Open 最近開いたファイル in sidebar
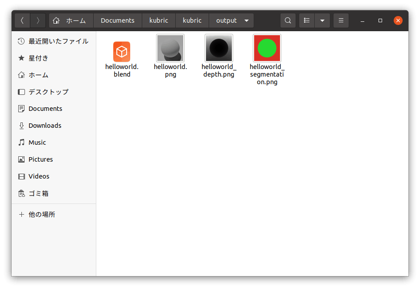Screen dimensions: 420x289 54,41
